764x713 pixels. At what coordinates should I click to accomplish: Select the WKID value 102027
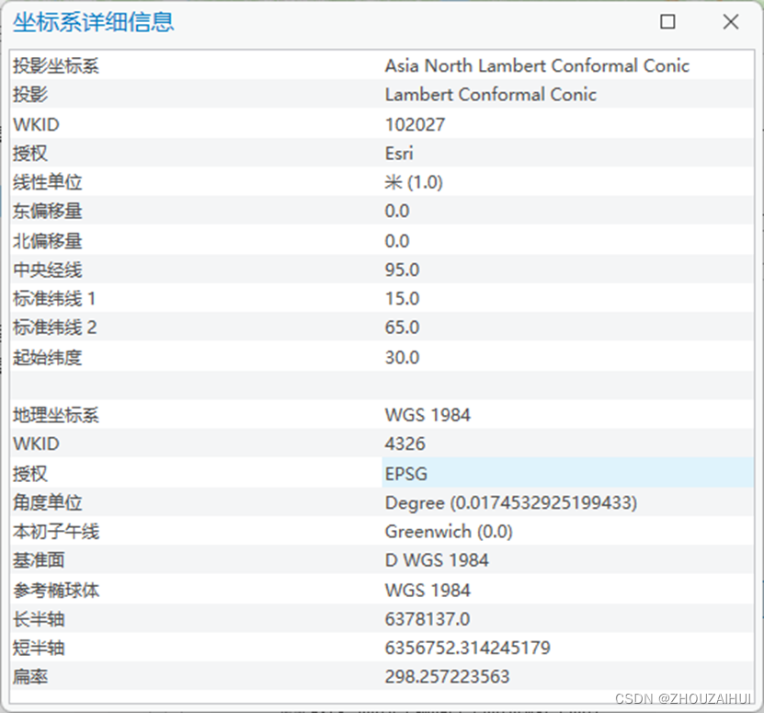(x=415, y=124)
